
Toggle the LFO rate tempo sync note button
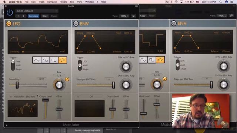pyautogui.click(x=67, y=79)
